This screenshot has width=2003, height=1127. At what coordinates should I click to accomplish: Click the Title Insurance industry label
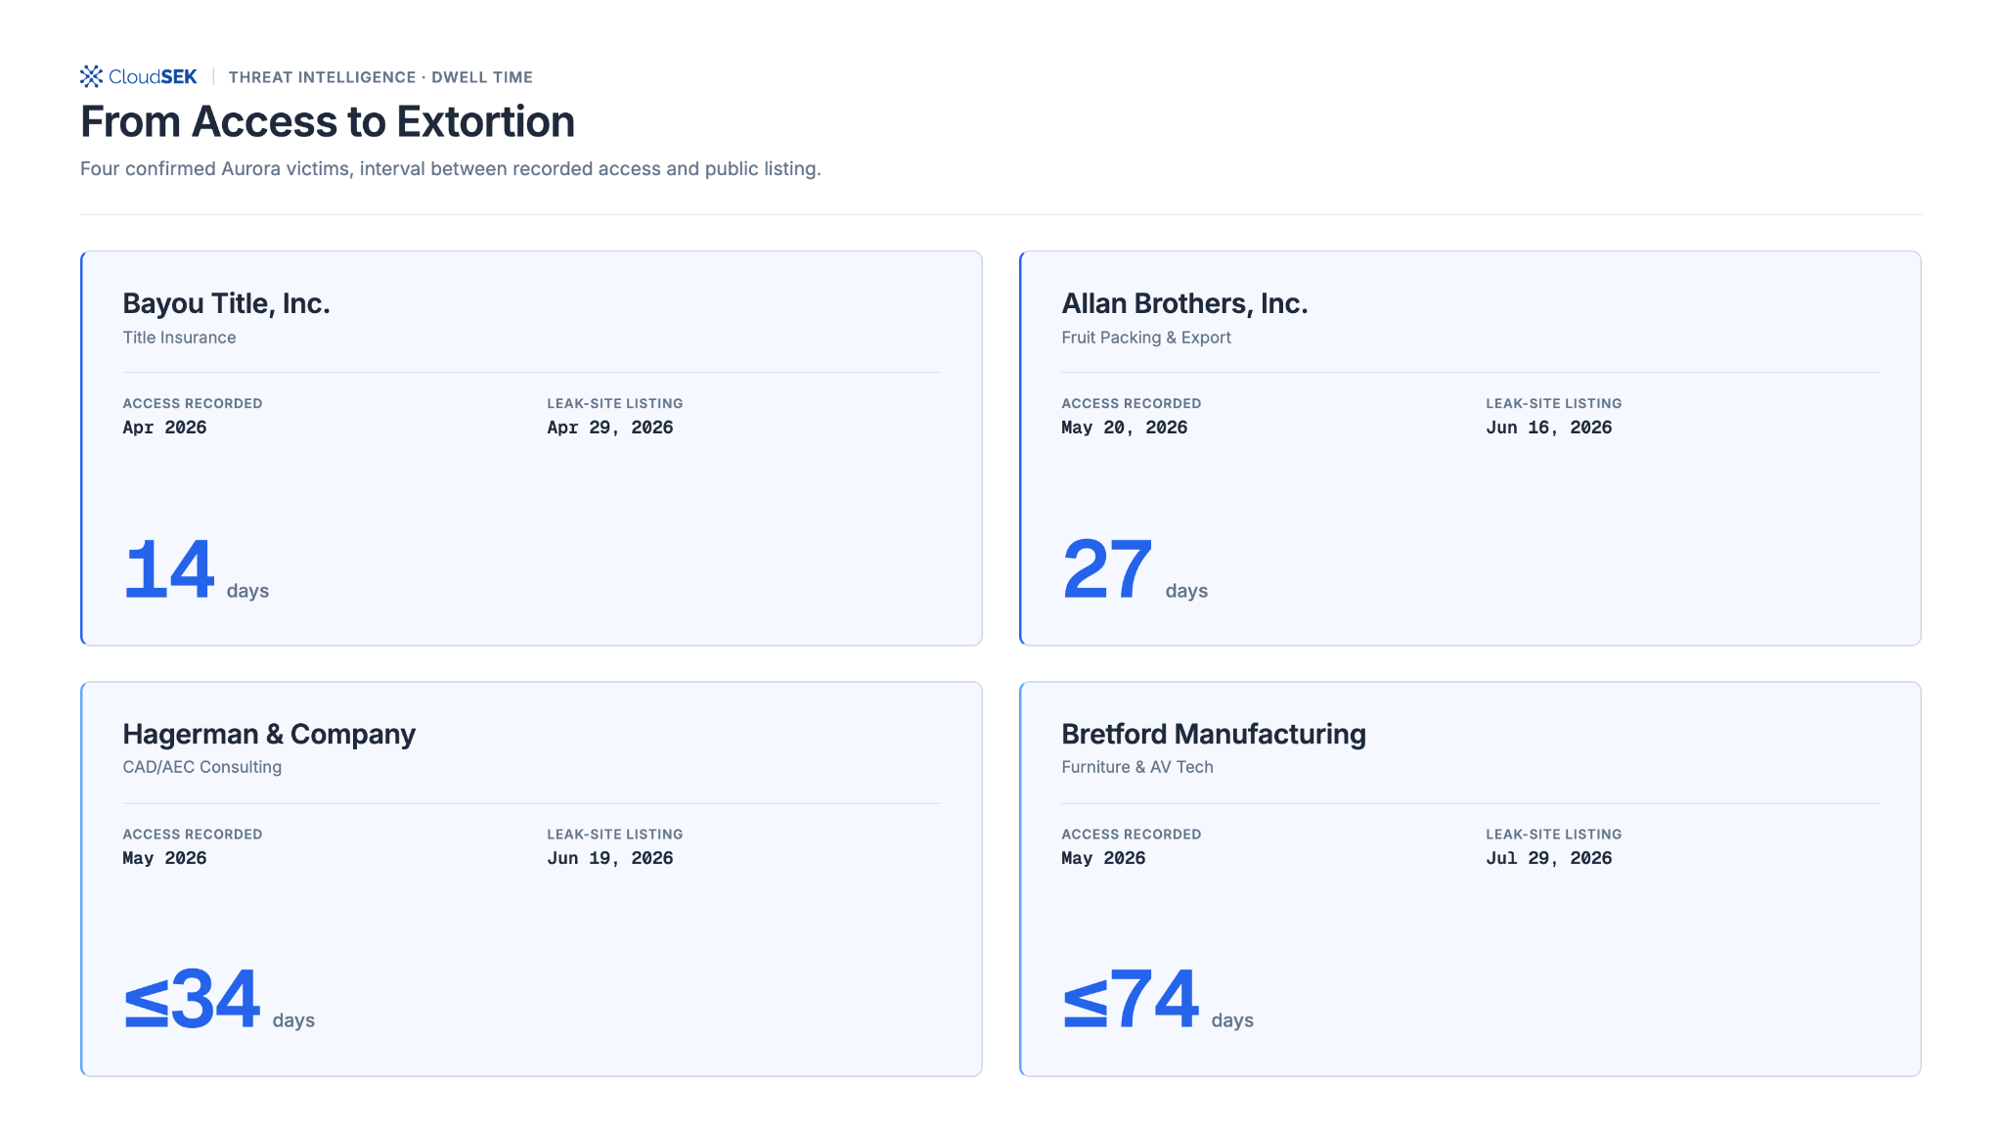179,338
